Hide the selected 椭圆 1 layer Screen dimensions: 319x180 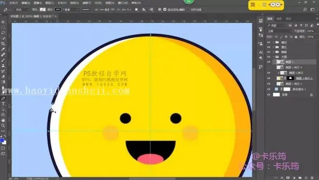(269, 62)
